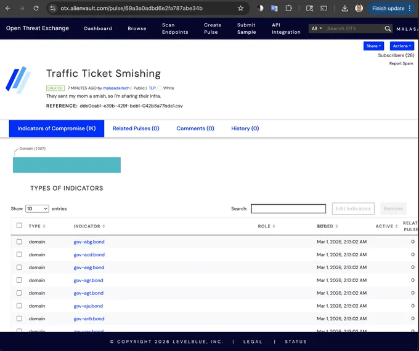Check the box for gov-aeg.bond row
This screenshot has width=419, height=351.
click(19, 267)
